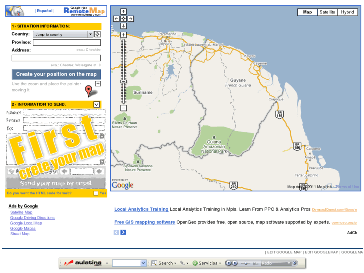Click the aulatina toolbar logo
Screen dimensions: 364x273
click(x=83, y=263)
